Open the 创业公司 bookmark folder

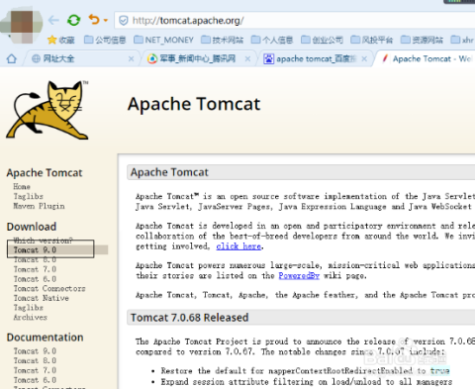323,40
